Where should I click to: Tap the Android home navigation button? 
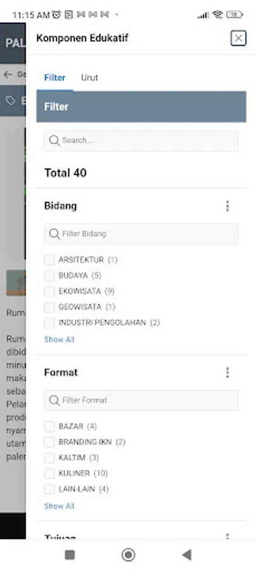[x=128, y=555]
